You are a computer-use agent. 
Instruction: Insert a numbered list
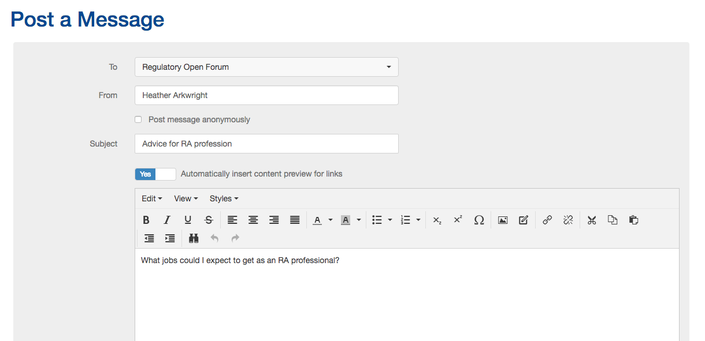click(x=405, y=220)
